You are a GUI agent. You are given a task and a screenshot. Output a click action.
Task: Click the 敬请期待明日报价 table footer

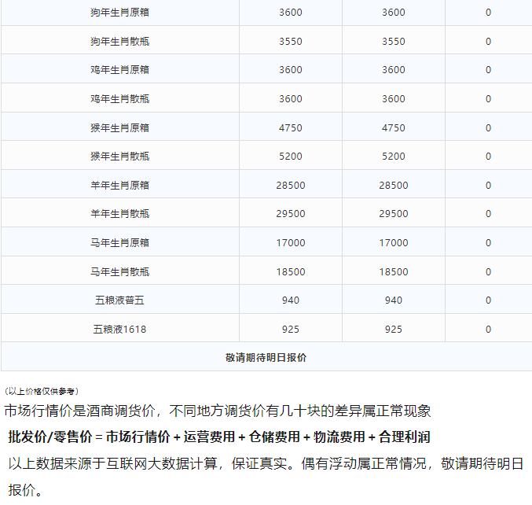(266, 357)
